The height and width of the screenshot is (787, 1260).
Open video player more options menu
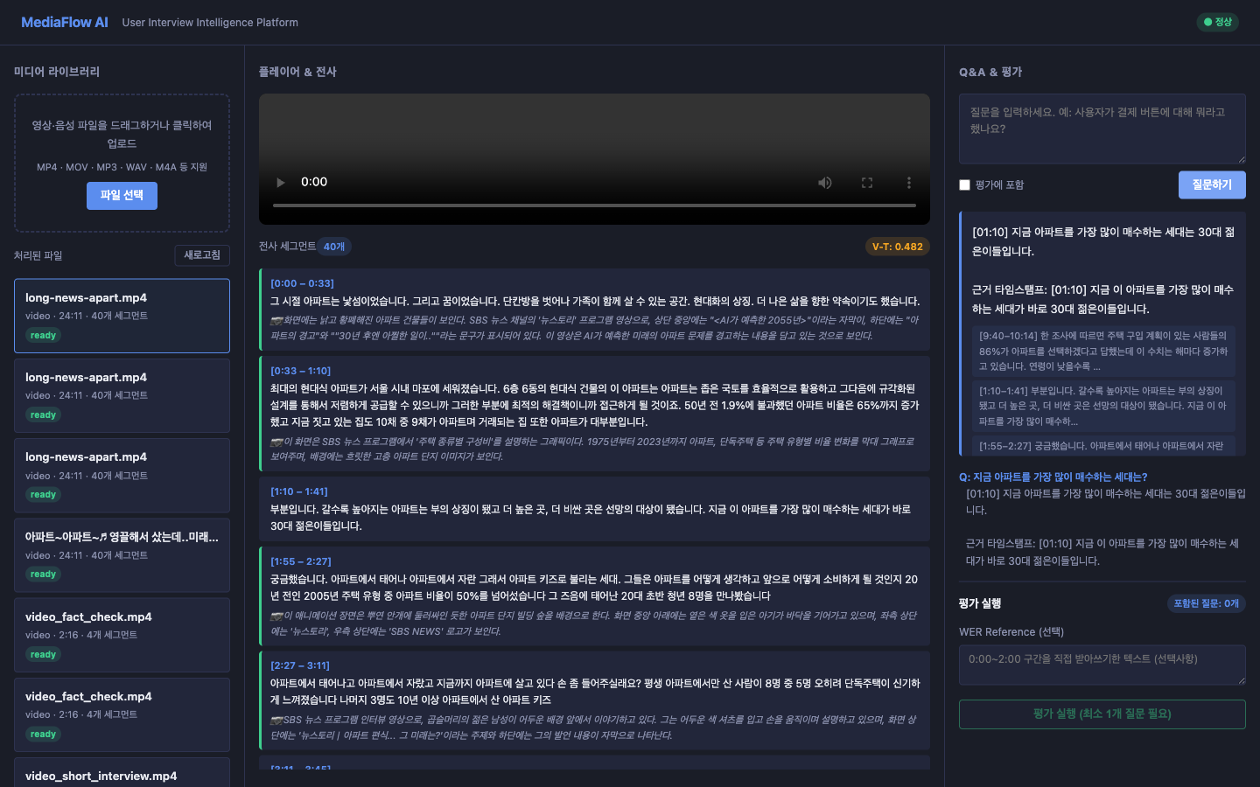pyautogui.click(x=909, y=183)
